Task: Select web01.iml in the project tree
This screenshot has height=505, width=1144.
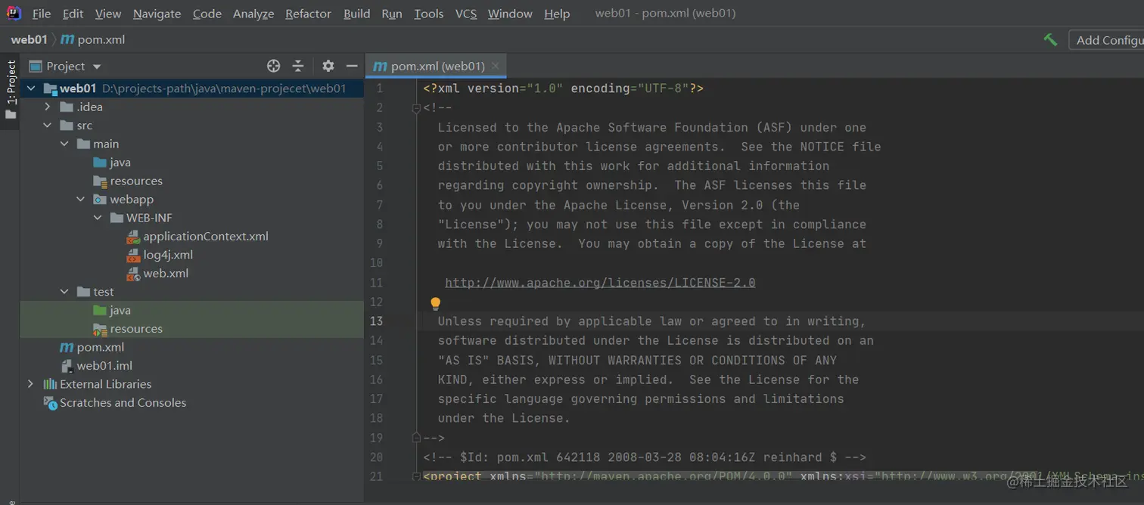Action: [104, 366]
